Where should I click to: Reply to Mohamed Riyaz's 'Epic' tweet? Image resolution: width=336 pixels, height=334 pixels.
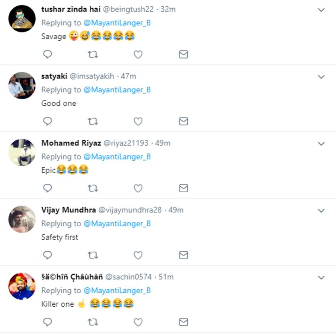tap(47, 188)
